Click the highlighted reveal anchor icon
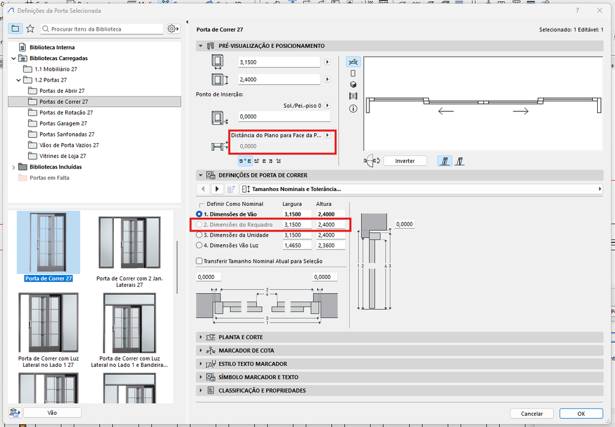 coord(245,161)
